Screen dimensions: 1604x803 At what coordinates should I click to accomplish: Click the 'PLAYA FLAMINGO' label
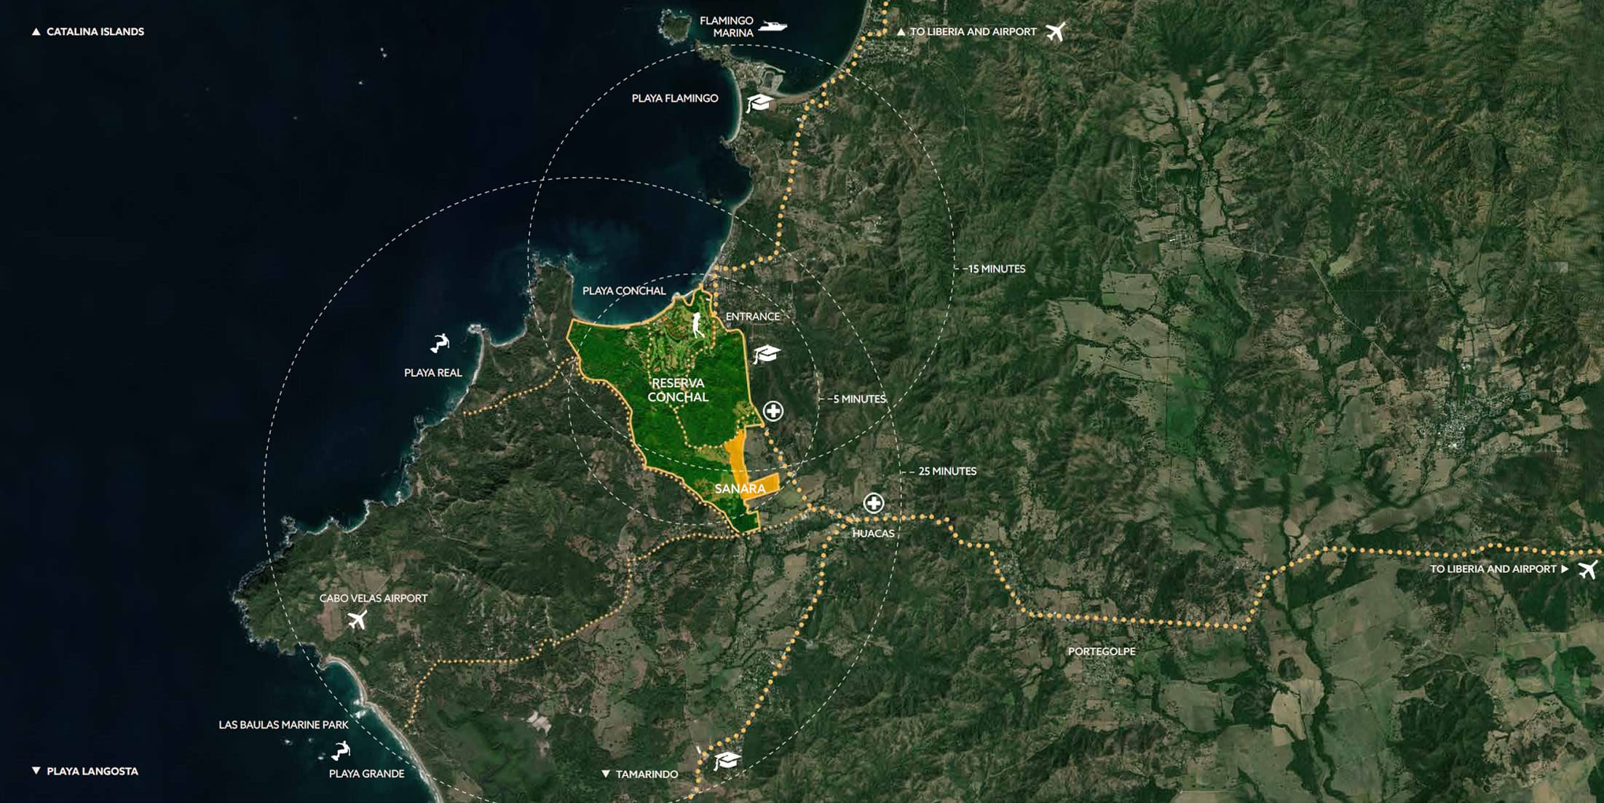tap(675, 98)
